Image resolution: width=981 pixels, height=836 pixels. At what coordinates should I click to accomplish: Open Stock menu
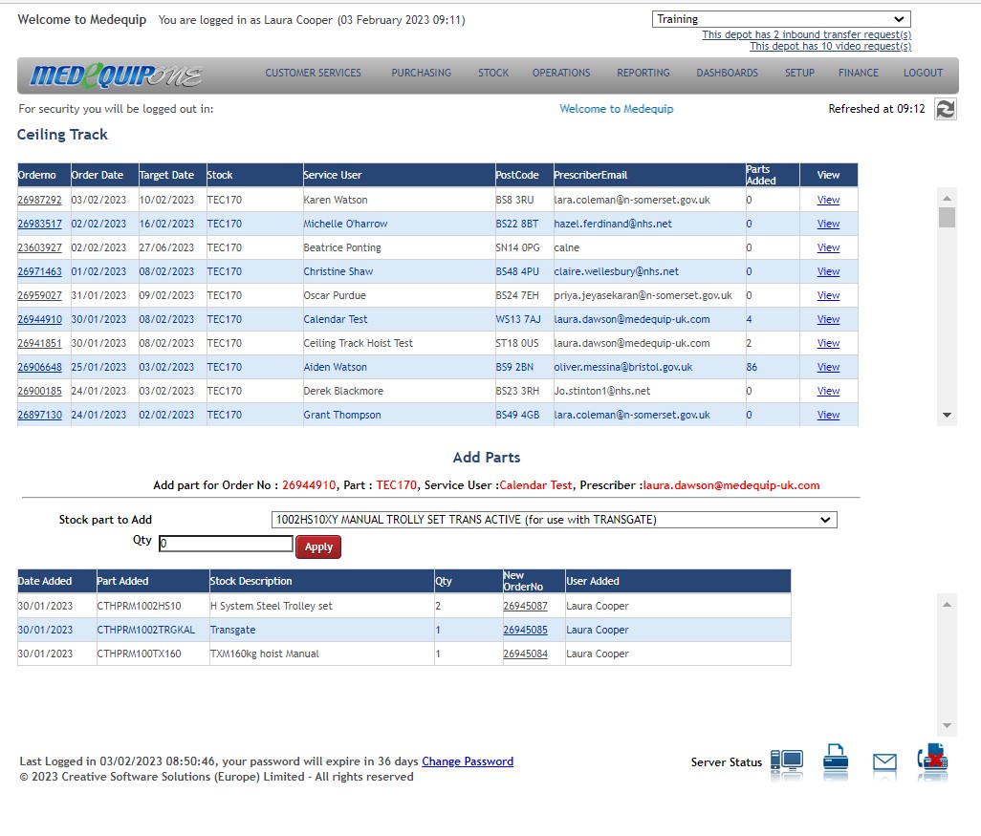pos(493,73)
